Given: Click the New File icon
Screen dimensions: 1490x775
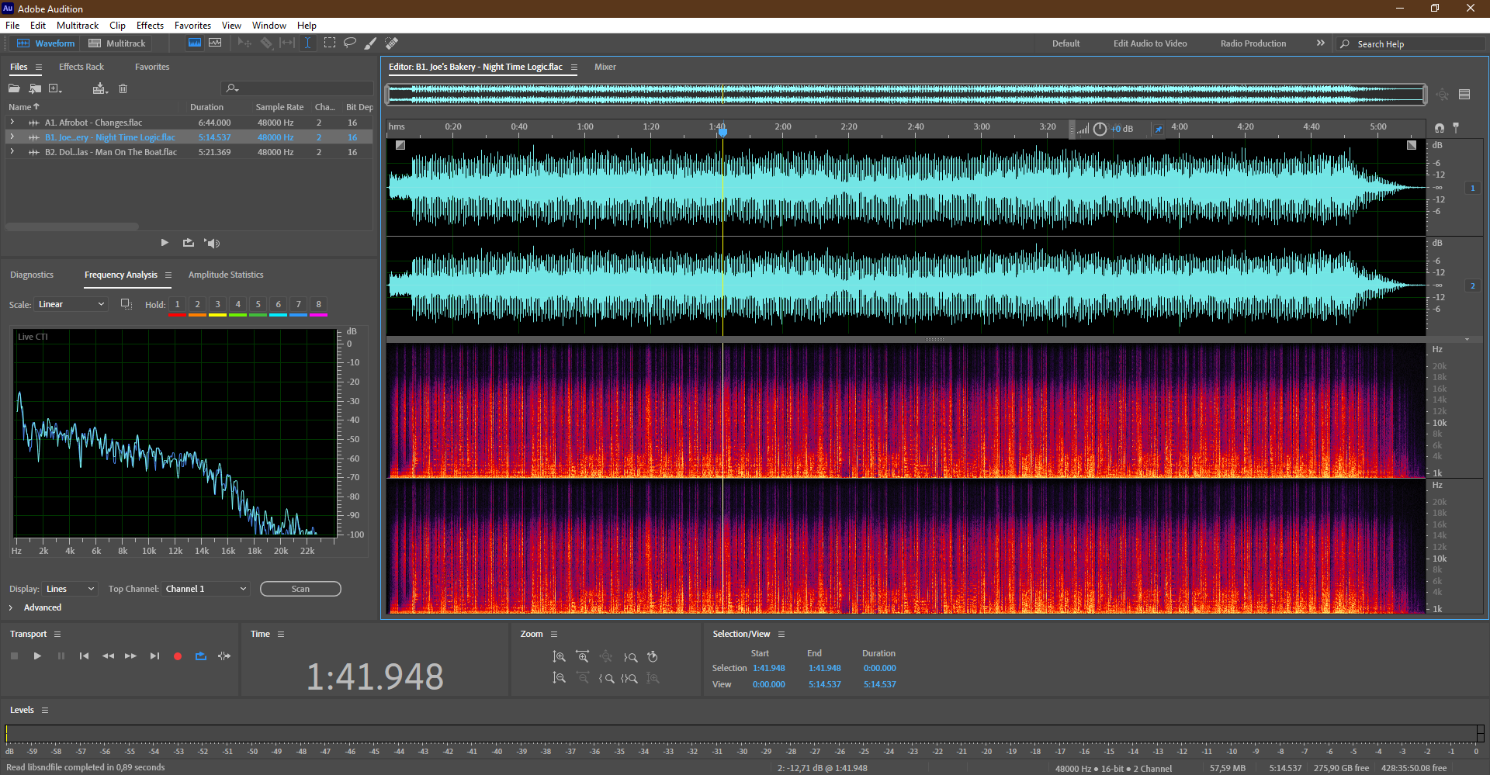Looking at the screenshot, I should click(55, 88).
